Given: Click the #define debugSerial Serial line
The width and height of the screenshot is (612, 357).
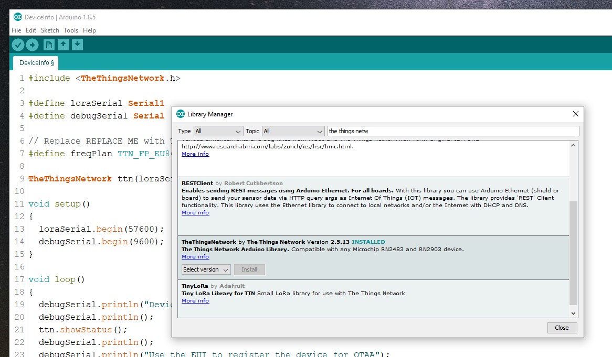Looking at the screenshot, I should 97,116.
